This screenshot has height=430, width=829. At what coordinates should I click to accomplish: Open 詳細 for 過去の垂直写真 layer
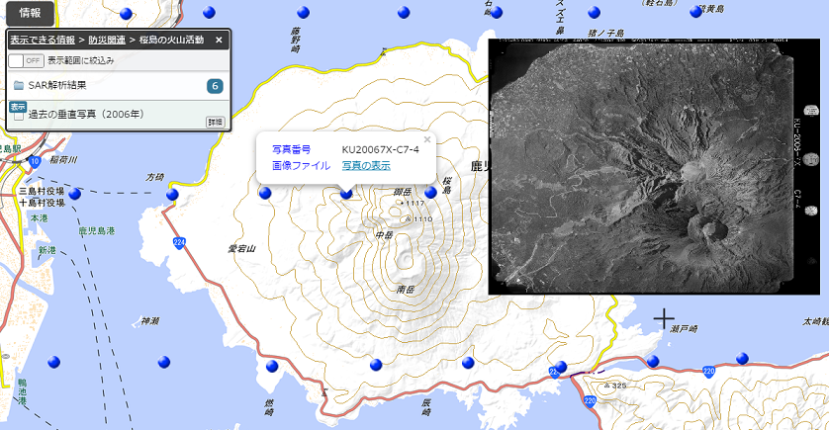coord(215,122)
